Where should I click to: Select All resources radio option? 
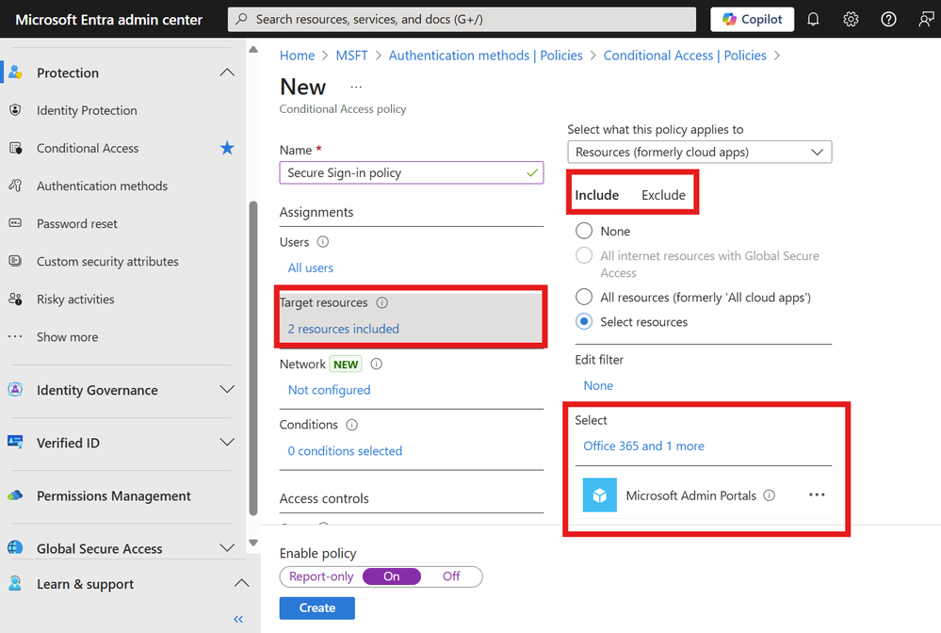click(x=584, y=297)
